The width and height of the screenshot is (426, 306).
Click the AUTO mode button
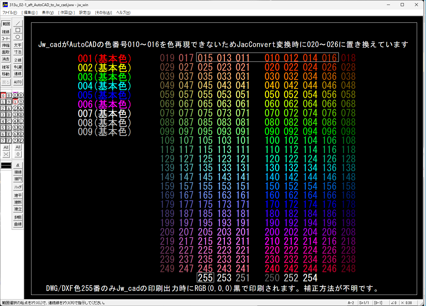click(x=18, y=82)
